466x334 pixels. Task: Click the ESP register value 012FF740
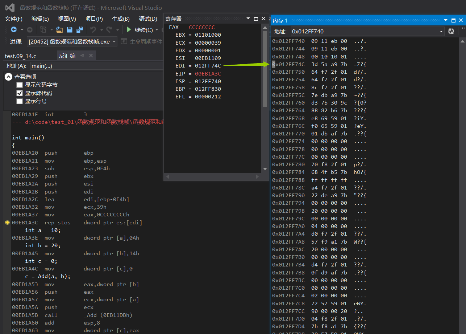[x=208, y=81]
